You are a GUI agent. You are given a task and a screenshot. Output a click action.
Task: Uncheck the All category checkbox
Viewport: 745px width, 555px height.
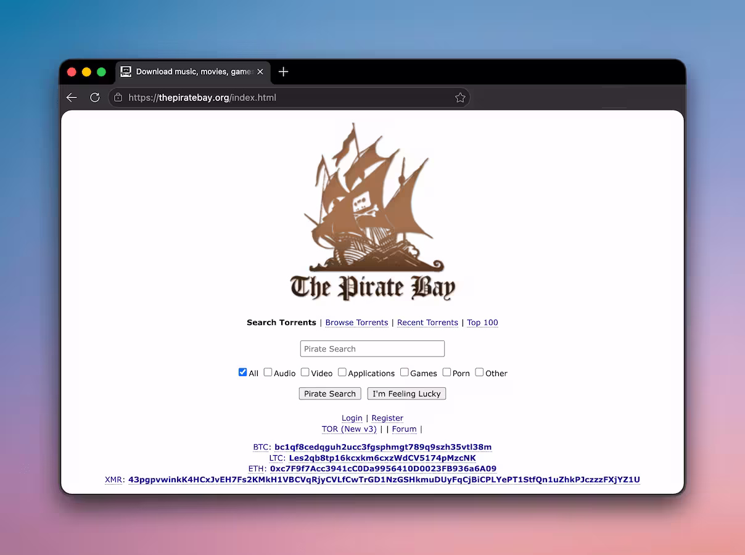click(x=242, y=372)
